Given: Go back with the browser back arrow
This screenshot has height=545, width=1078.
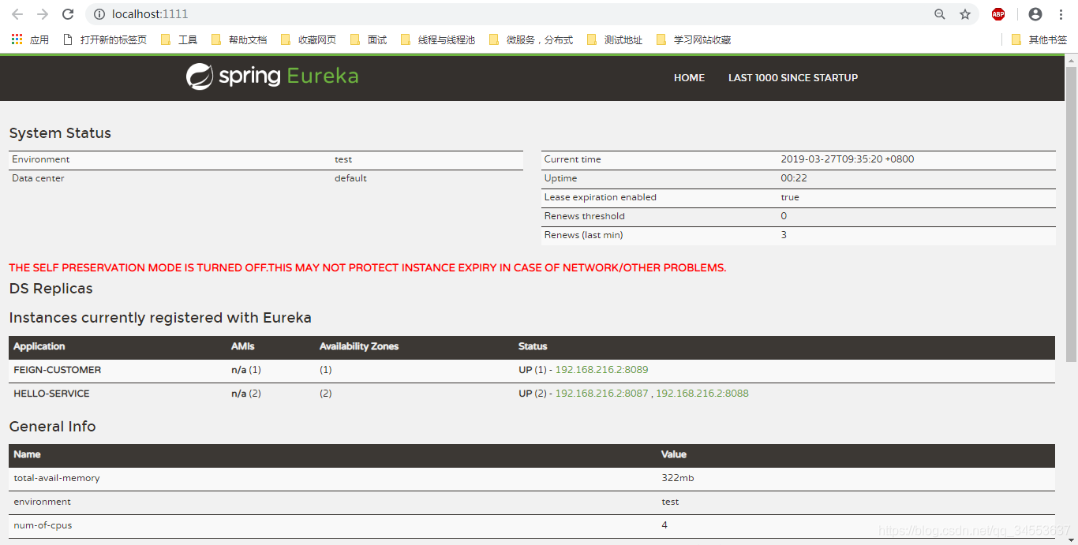Looking at the screenshot, I should (17, 14).
